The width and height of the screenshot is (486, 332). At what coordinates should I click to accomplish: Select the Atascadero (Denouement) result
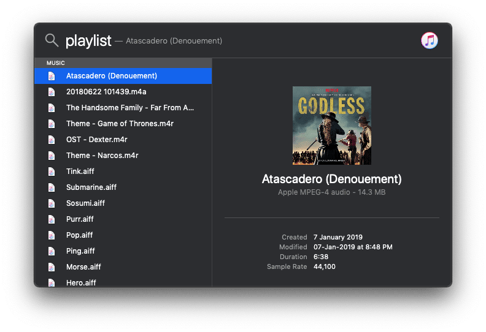[x=112, y=76]
